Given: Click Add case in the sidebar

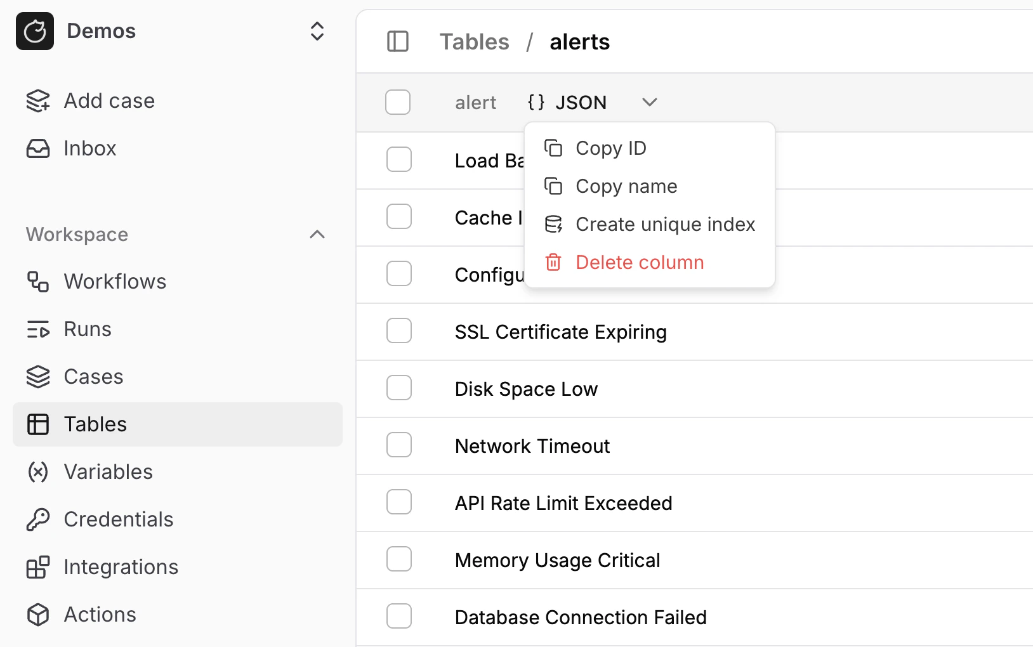Looking at the screenshot, I should [x=109, y=100].
